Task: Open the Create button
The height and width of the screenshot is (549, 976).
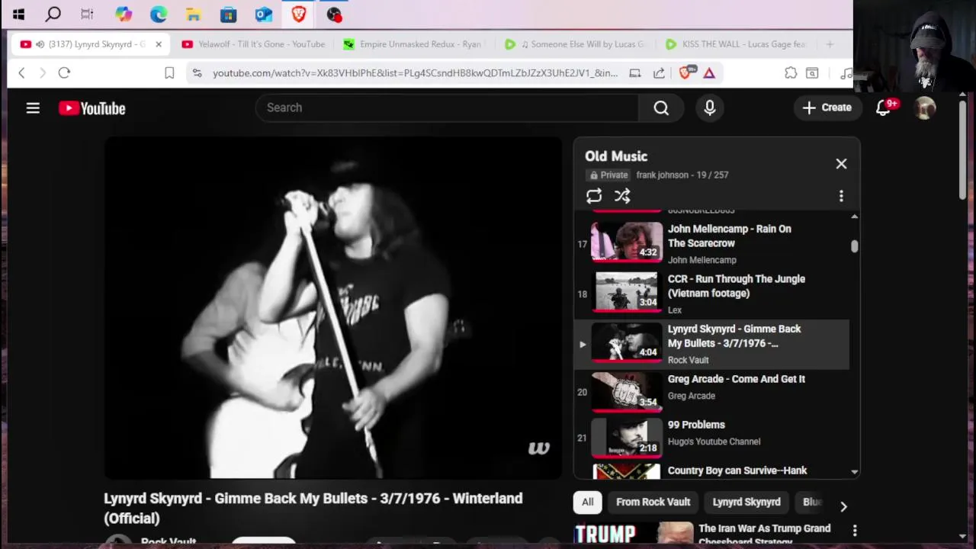Action: point(827,108)
